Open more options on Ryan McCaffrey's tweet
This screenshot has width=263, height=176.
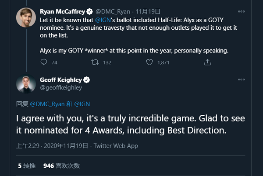click(242, 10)
